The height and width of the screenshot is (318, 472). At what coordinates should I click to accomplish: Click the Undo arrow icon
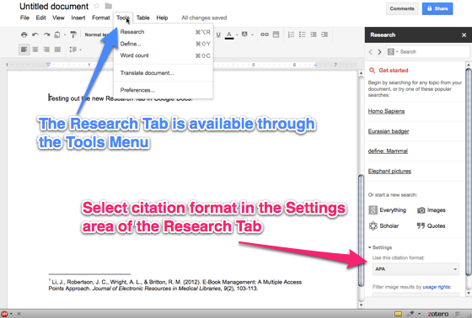pos(35,34)
